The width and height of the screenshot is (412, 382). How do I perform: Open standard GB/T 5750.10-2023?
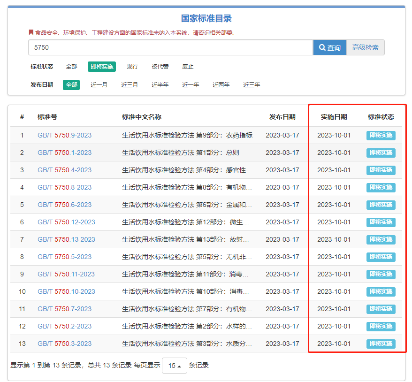pyautogui.click(x=67, y=291)
